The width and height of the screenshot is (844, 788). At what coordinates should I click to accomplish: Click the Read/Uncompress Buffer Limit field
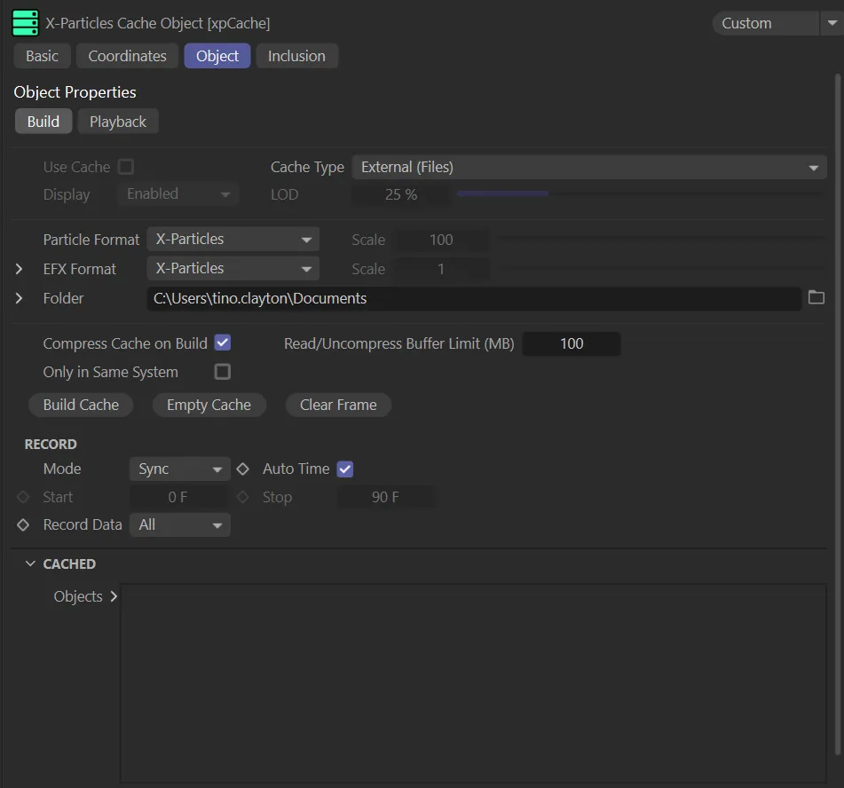(572, 343)
